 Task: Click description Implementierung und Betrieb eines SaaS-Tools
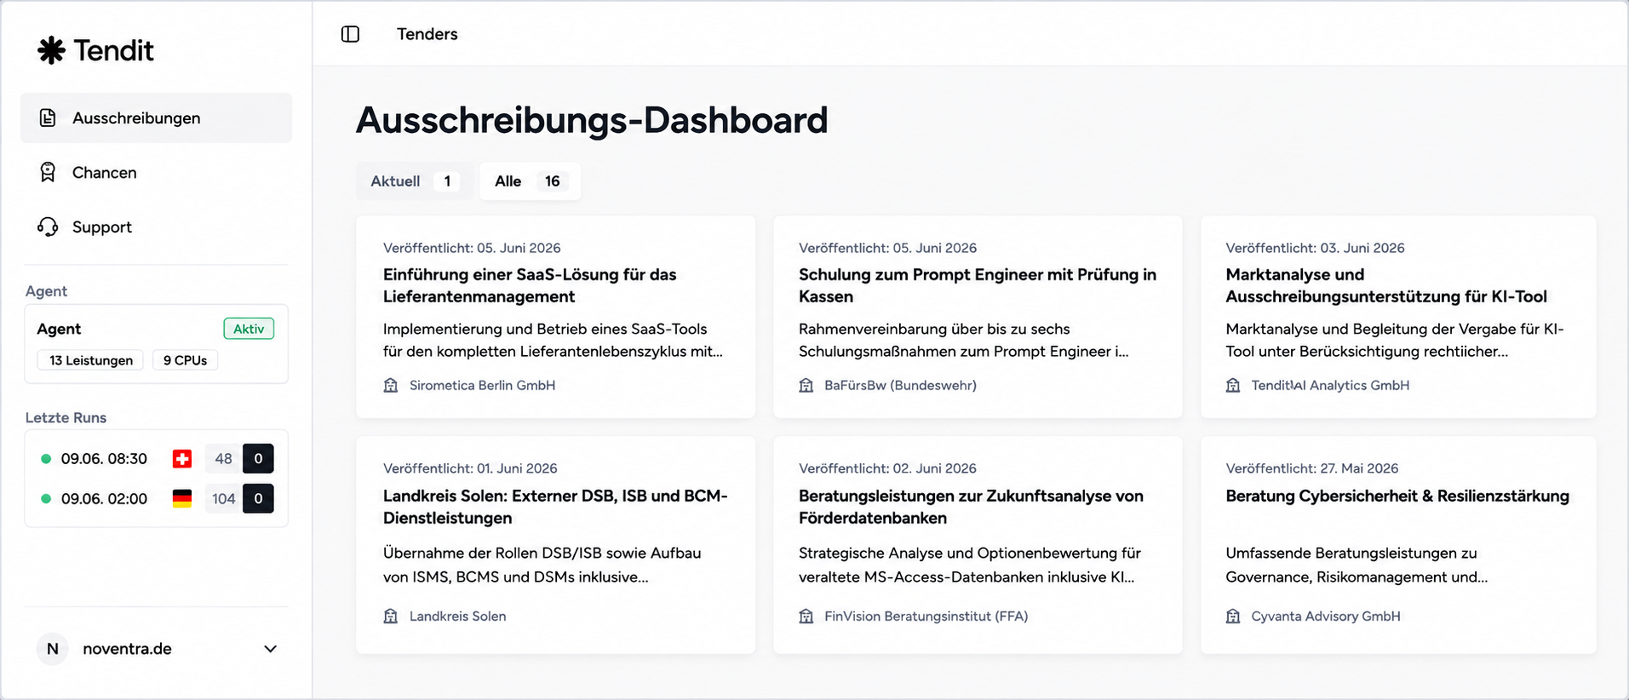point(553,340)
